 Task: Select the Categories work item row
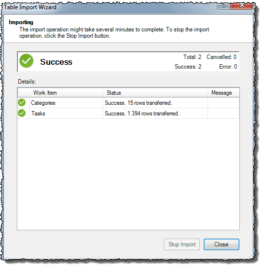coord(128,103)
